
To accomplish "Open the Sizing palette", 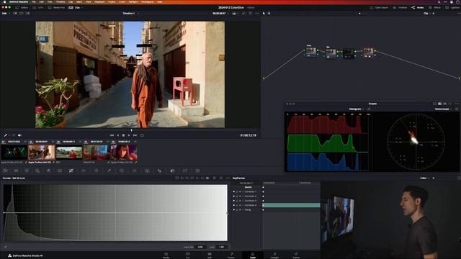I will [185, 171].
